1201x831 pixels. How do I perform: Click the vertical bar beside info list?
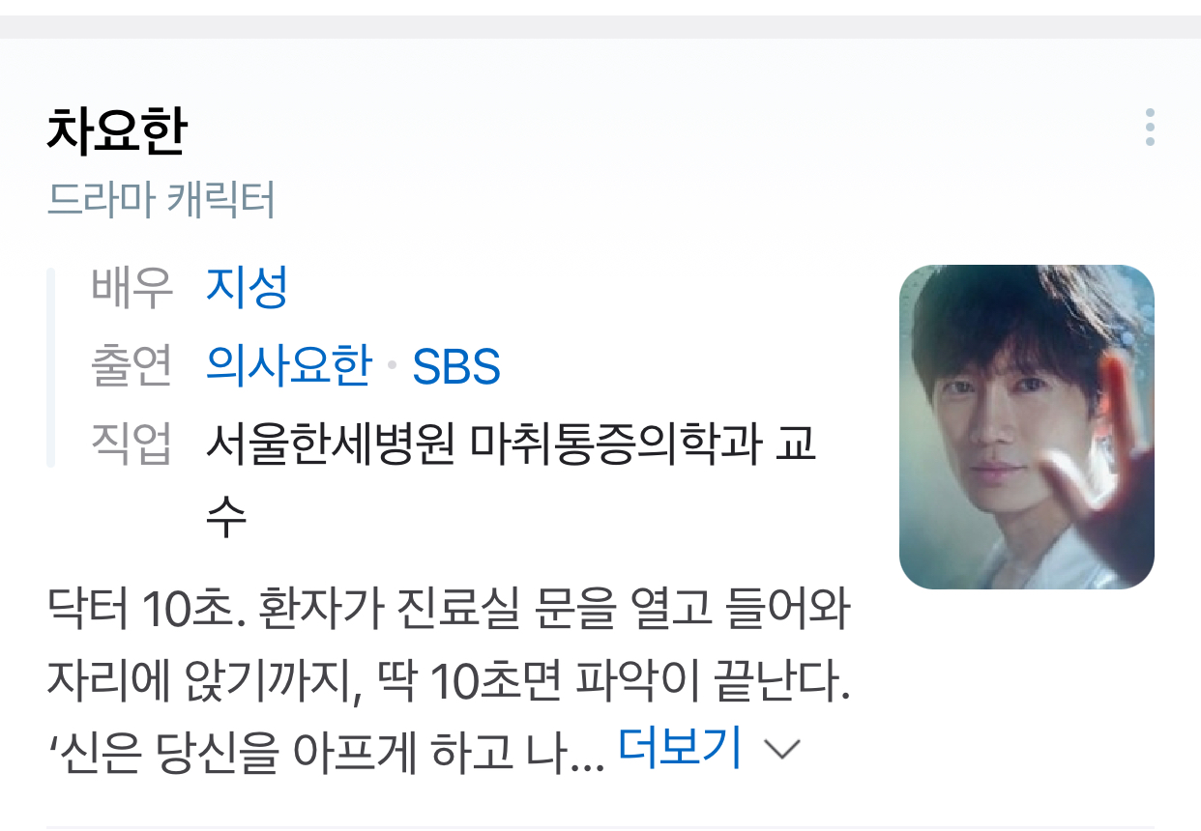click(x=51, y=368)
